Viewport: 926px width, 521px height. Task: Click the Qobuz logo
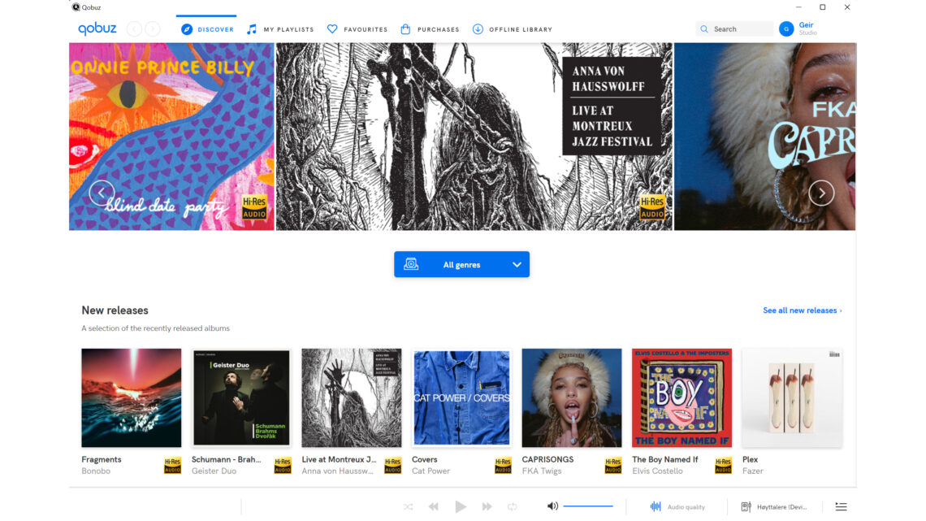(x=97, y=28)
